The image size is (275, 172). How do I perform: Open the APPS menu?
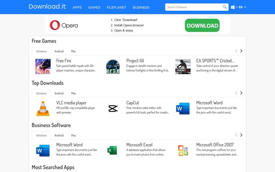77,7
